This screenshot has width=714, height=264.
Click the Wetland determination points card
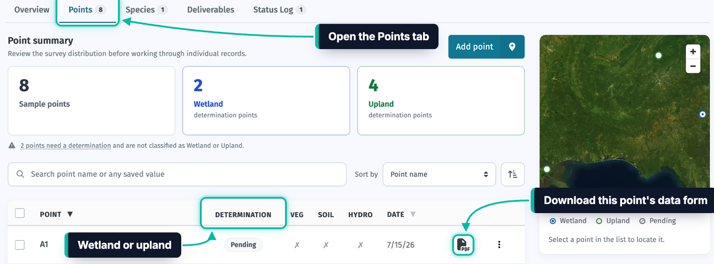pyautogui.click(x=266, y=101)
